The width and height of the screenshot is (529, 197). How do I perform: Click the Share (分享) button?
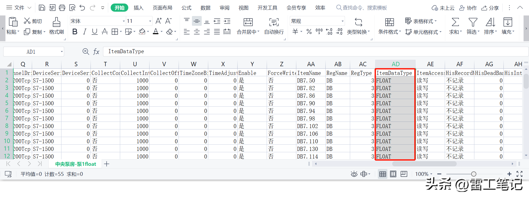[490, 8]
